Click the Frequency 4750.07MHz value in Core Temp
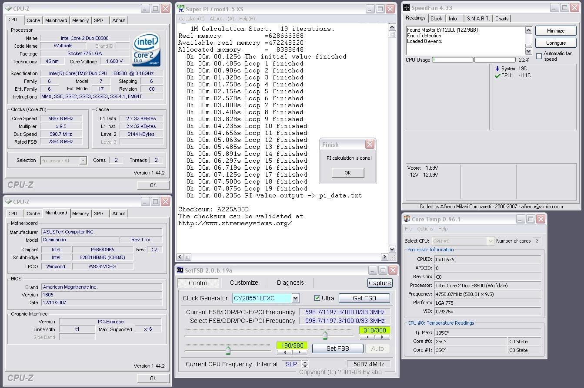This screenshot has width=584, height=388. pos(488,294)
